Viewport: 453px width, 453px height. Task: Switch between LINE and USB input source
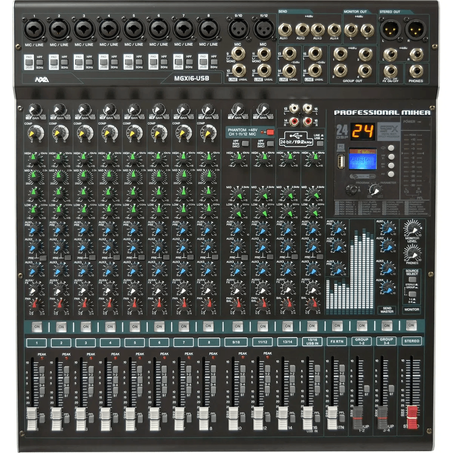click(x=320, y=143)
